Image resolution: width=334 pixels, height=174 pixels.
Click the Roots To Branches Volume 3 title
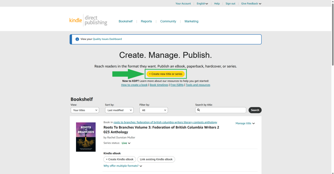coord(161,130)
